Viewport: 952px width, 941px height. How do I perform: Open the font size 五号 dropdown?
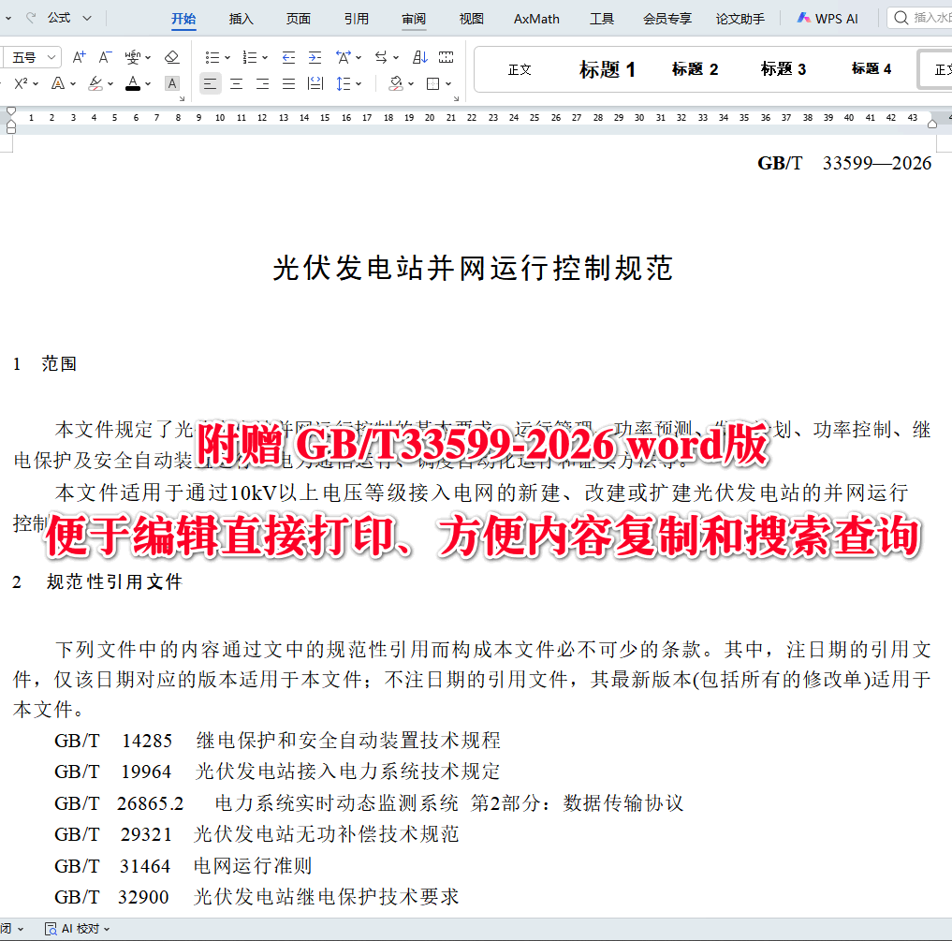point(51,58)
